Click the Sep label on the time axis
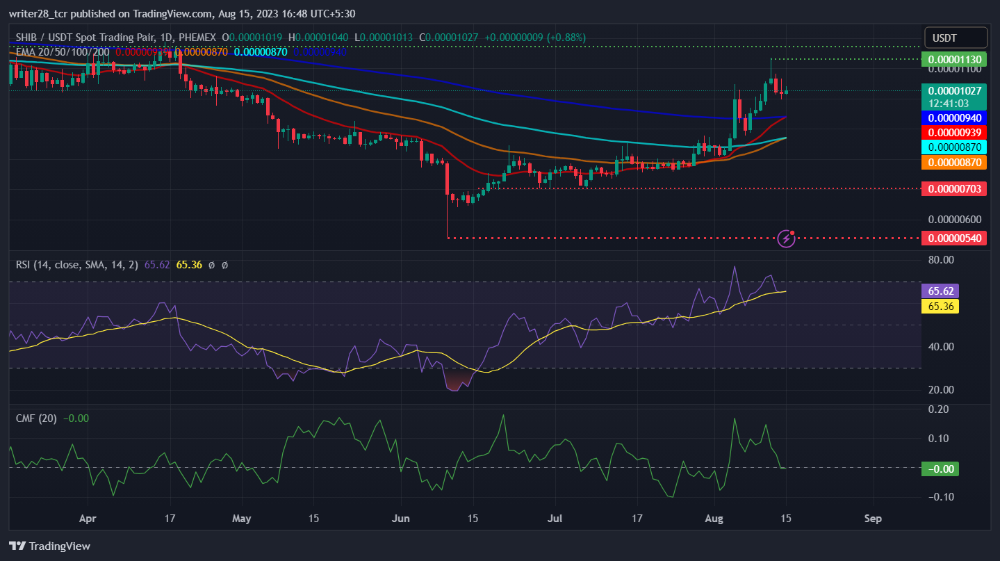1000x561 pixels. click(873, 519)
